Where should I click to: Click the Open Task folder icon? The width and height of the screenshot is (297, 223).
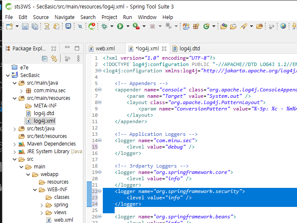tap(233, 26)
